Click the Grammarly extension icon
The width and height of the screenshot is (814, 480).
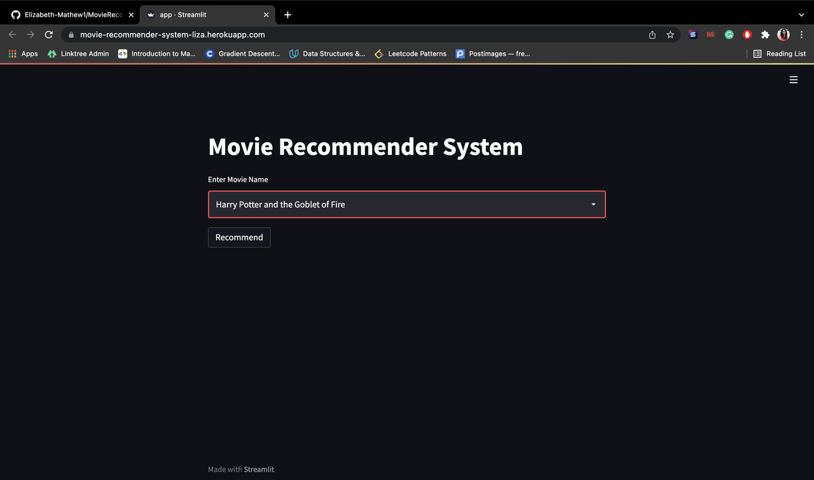tap(729, 34)
